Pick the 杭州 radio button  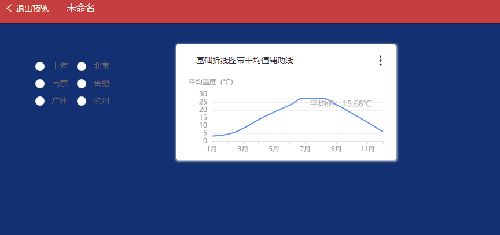82,101
